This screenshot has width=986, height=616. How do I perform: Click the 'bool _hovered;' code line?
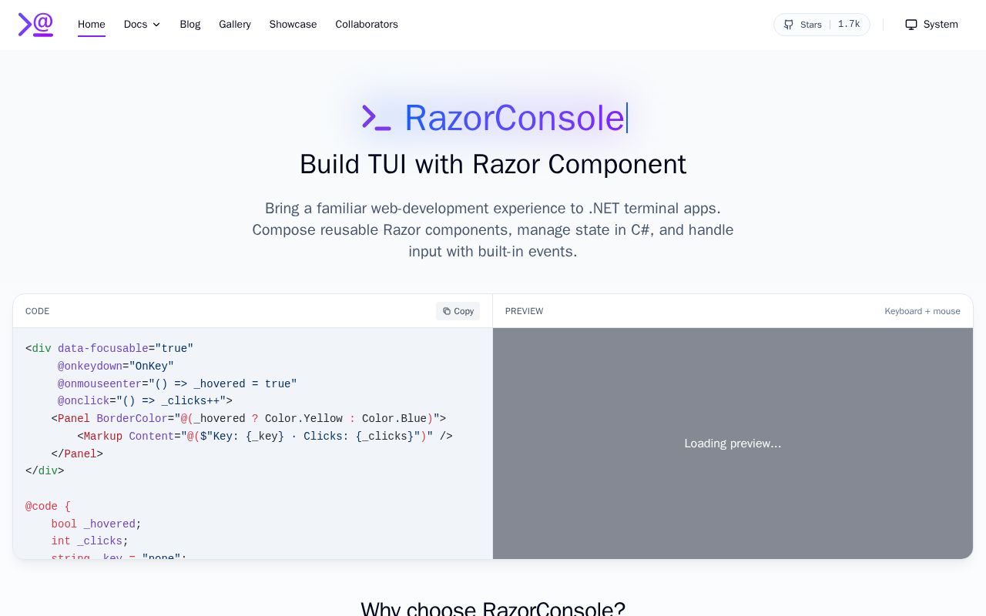click(x=96, y=524)
